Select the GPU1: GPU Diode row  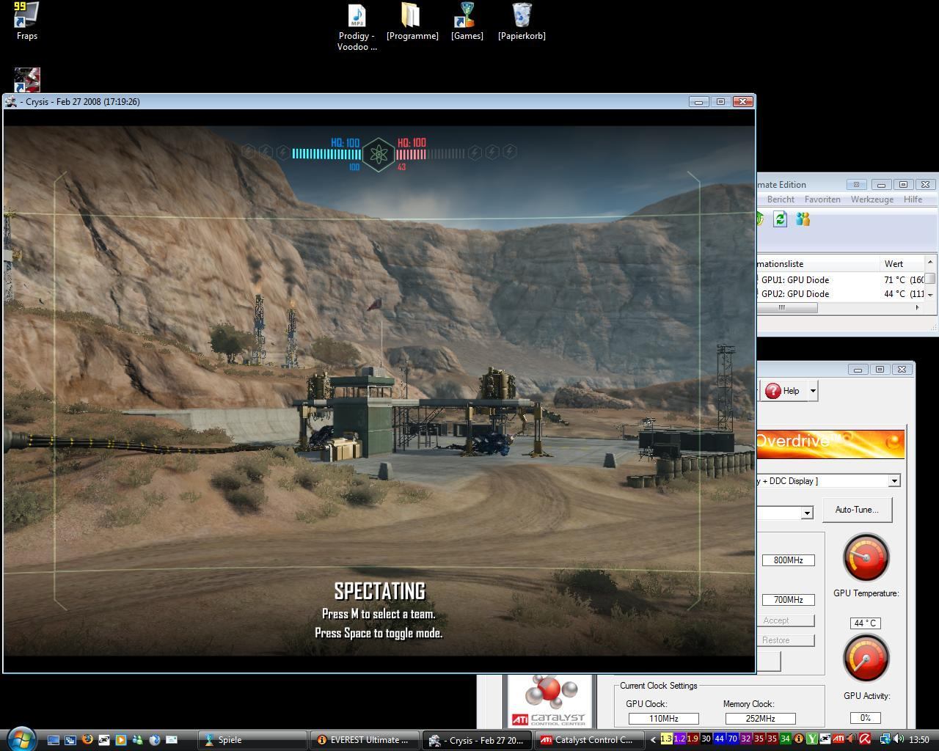tap(840, 280)
